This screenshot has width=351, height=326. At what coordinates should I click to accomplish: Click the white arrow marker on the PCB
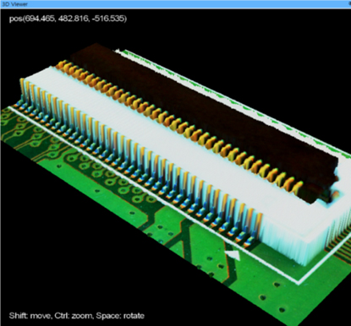click(233, 255)
